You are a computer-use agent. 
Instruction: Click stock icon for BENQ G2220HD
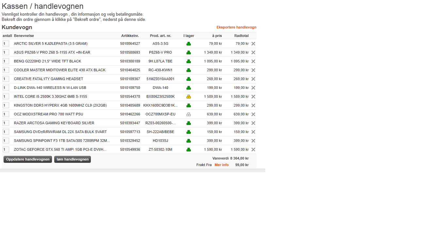[188, 61]
